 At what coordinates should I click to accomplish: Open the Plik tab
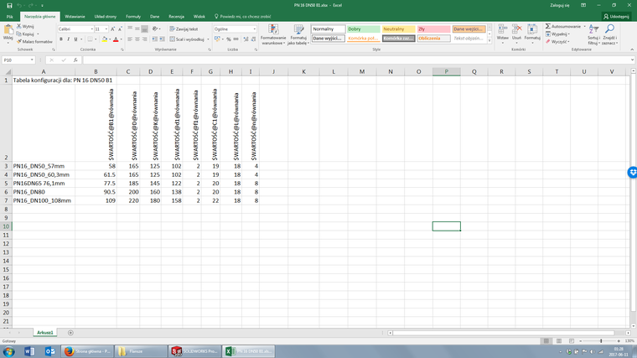[10, 17]
